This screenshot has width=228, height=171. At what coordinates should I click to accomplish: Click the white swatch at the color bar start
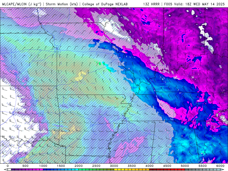click(x=9, y=170)
